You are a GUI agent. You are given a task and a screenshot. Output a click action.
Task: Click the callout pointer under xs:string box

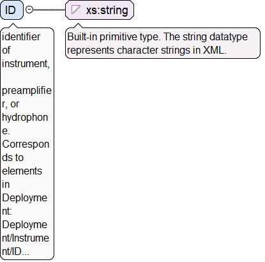click(x=78, y=26)
